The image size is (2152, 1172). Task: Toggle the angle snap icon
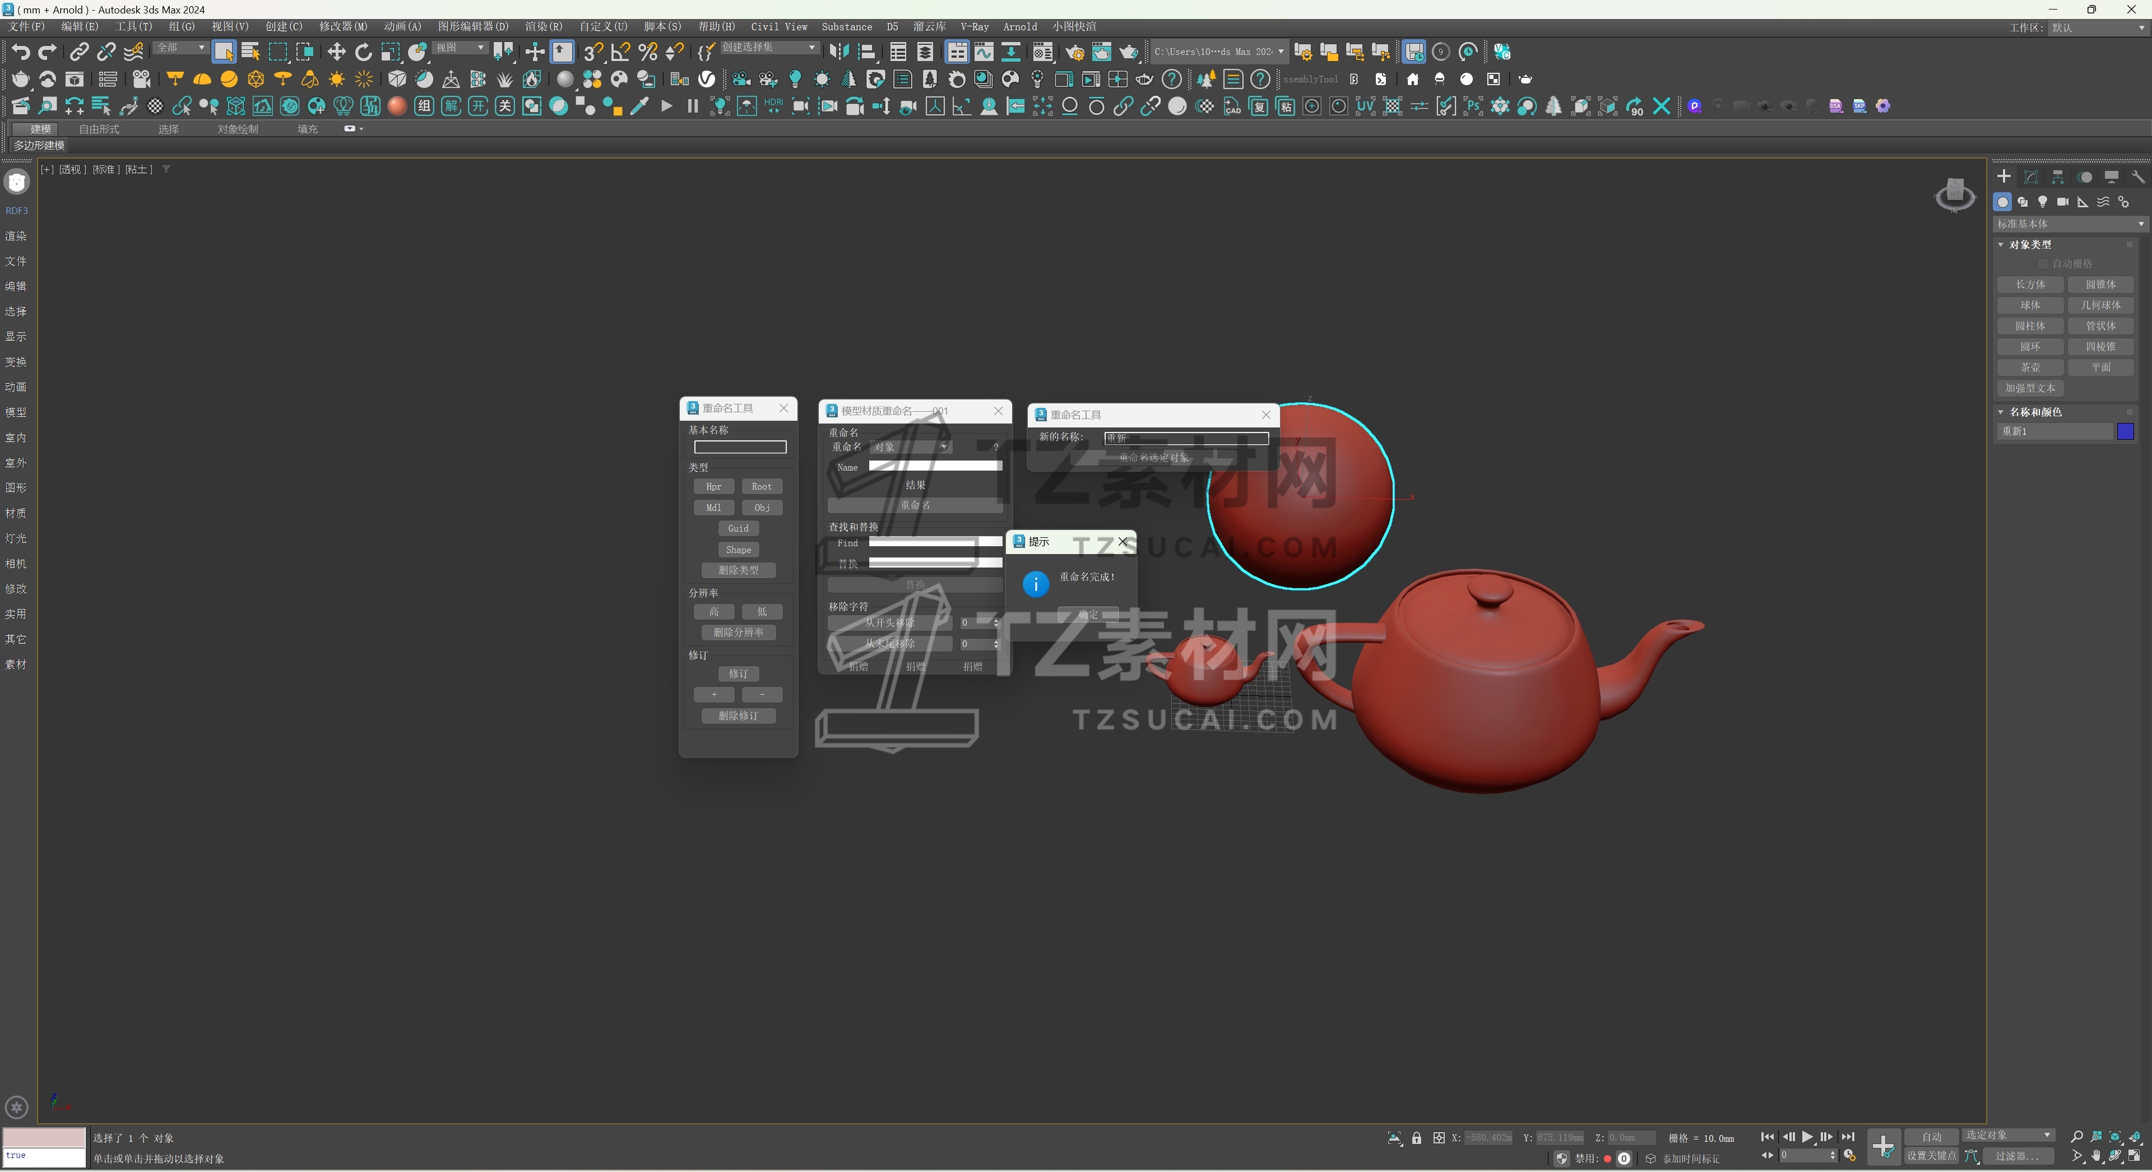pyautogui.click(x=620, y=52)
